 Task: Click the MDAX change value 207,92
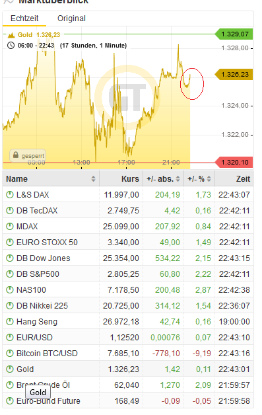[168, 227]
